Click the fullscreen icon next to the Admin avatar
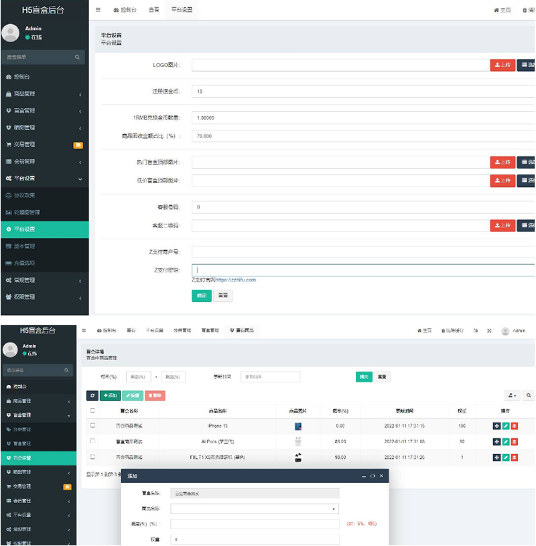The image size is (536, 546). point(489,331)
